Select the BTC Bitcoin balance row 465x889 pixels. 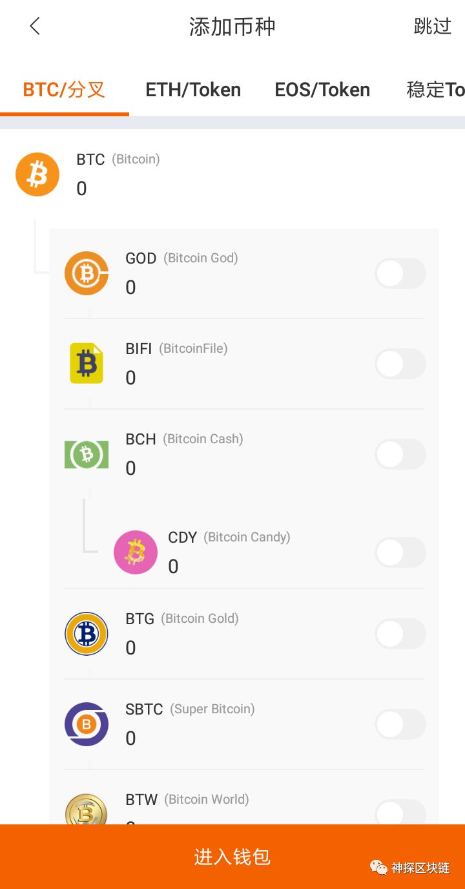(x=194, y=174)
